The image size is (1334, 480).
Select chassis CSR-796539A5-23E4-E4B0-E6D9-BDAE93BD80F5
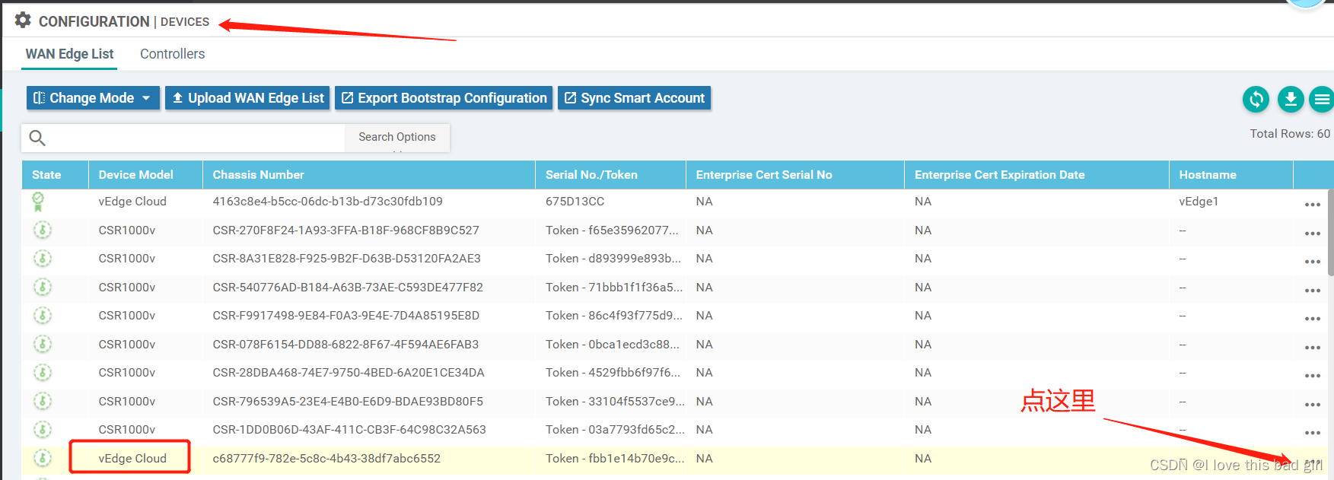(x=348, y=401)
